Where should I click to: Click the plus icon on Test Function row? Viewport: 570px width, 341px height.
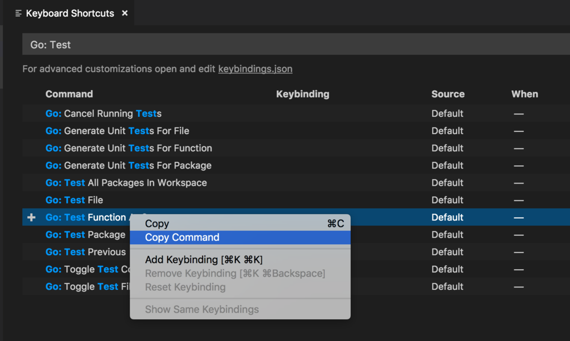point(31,217)
